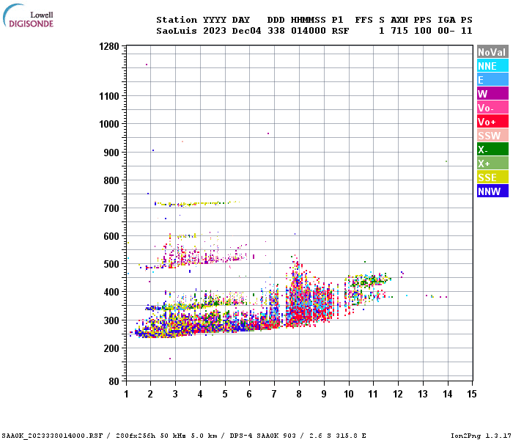Select the W purple legend swatch
513x440 pixels.
[492, 94]
